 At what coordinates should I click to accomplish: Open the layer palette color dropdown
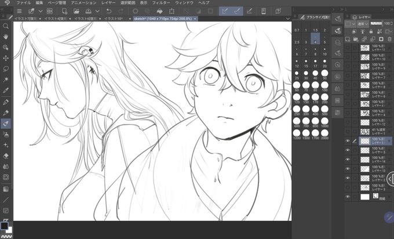pyautogui.click(x=351, y=24)
